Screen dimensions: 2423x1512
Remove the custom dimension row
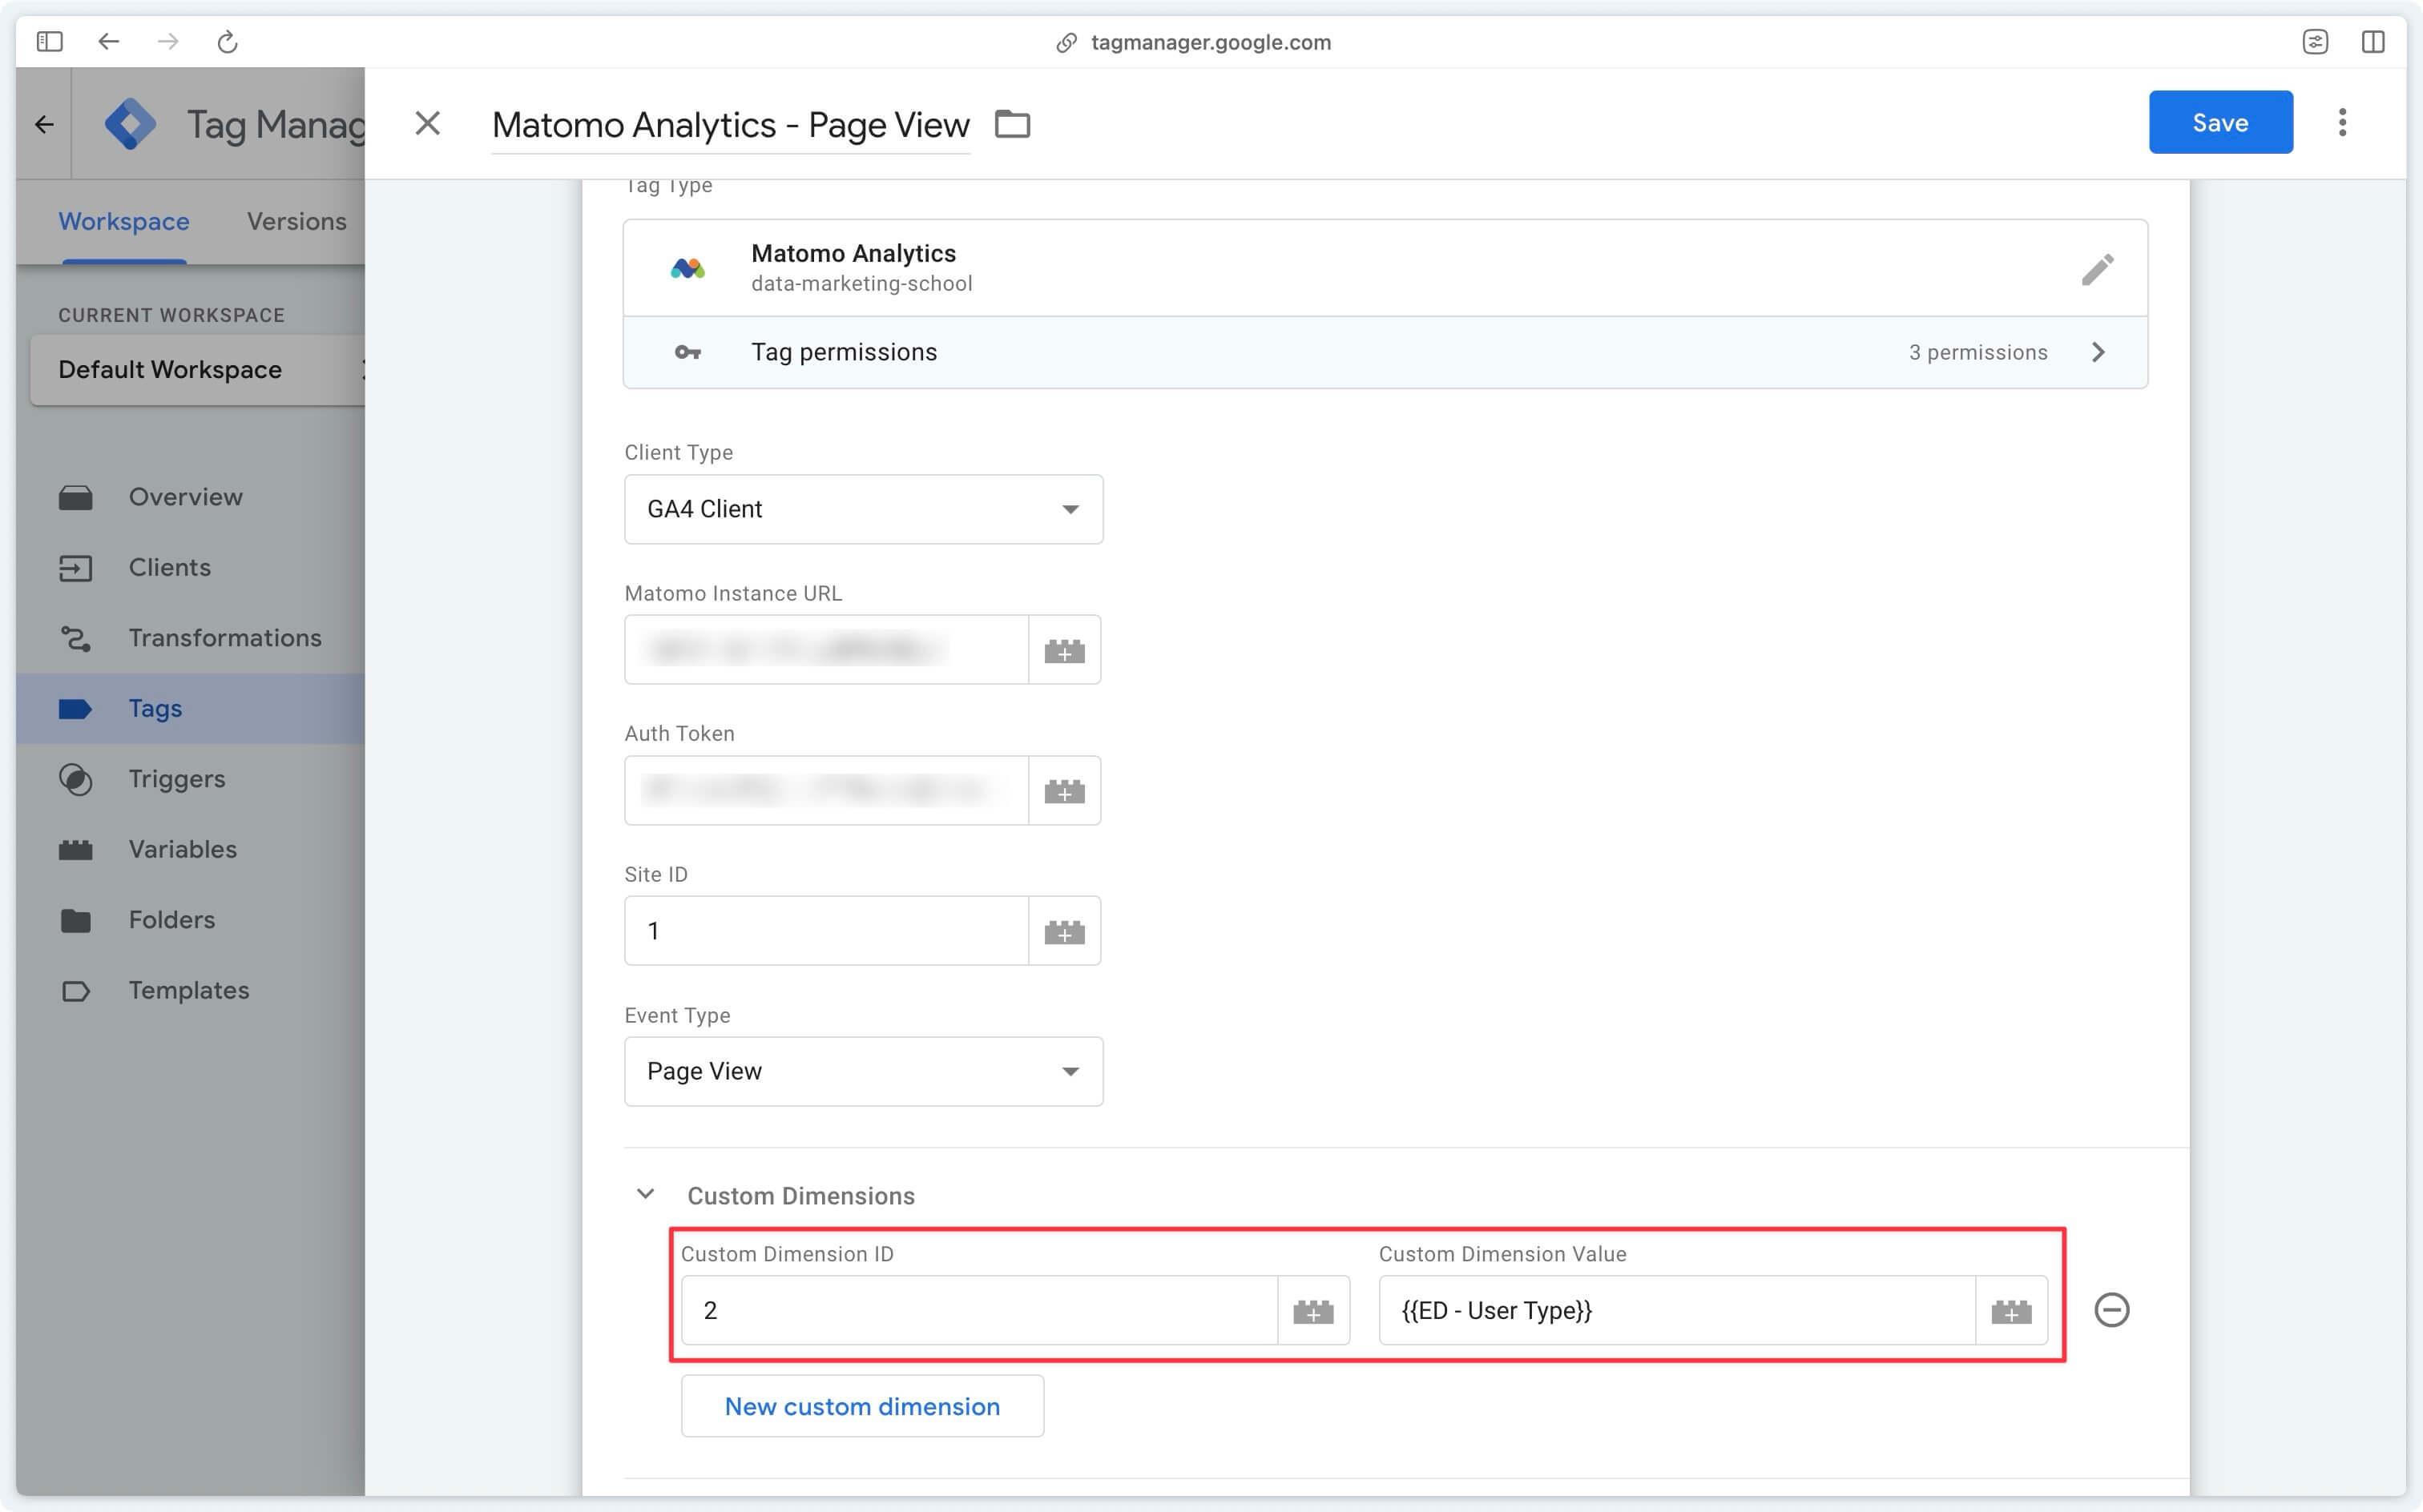pyautogui.click(x=2112, y=1310)
